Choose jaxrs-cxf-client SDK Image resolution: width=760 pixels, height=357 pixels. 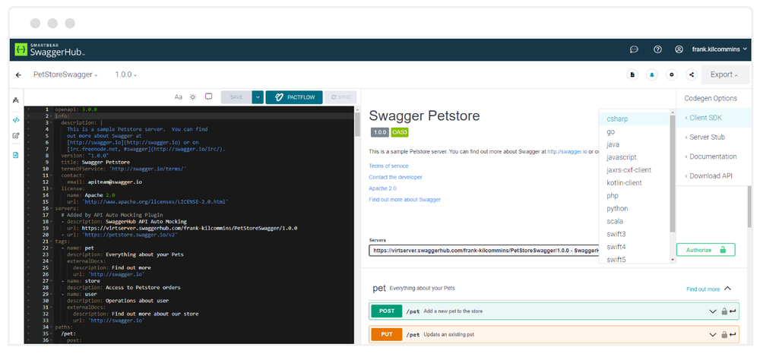pyautogui.click(x=634, y=170)
